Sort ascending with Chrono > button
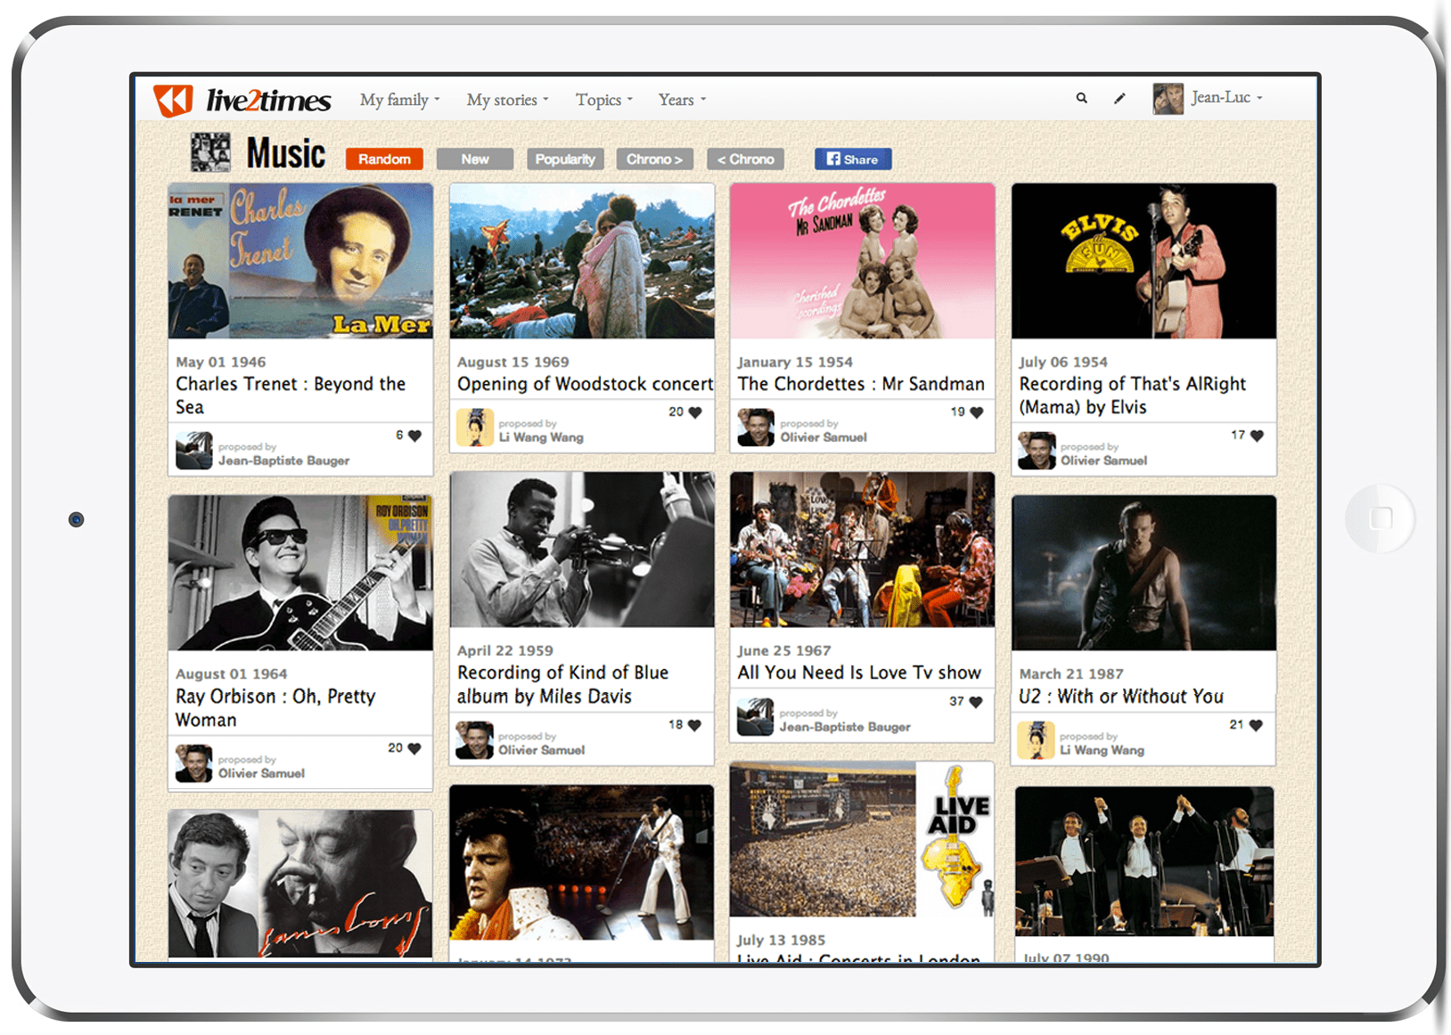This screenshot has height=1035, width=1451. coord(654,159)
